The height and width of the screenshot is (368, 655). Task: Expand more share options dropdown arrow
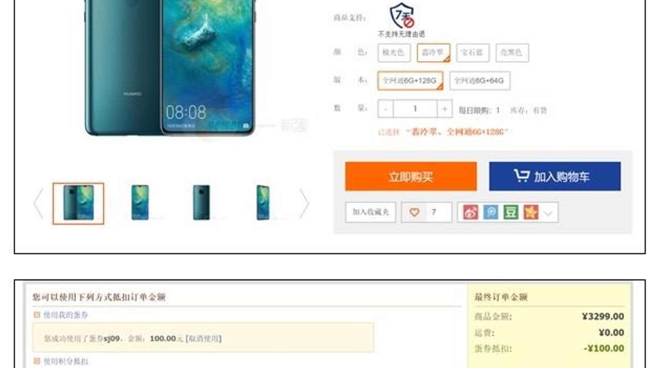point(549,213)
